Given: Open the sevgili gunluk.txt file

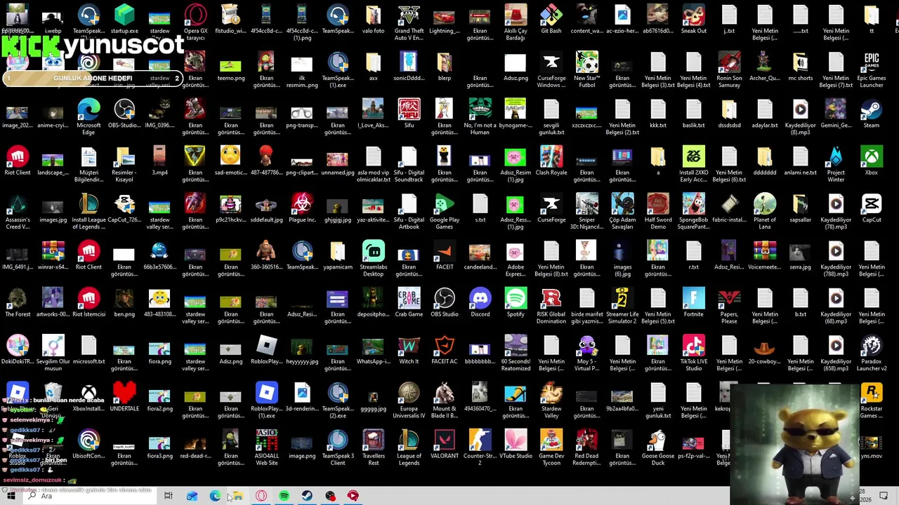Looking at the screenshot, I should (551, 116).
